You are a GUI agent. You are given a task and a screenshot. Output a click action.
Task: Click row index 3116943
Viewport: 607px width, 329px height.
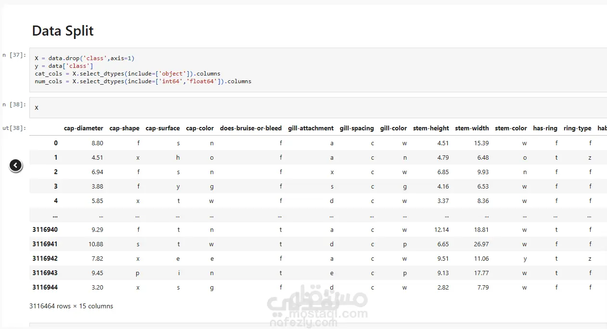(x=45, y=273)
